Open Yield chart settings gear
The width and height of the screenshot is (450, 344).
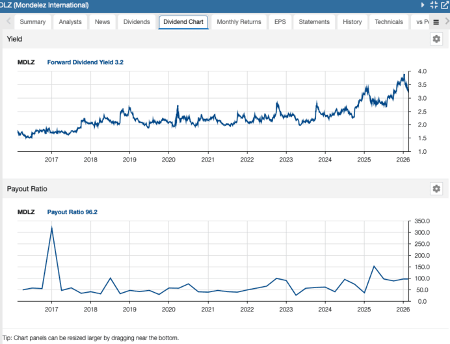(x=436, y=39)
